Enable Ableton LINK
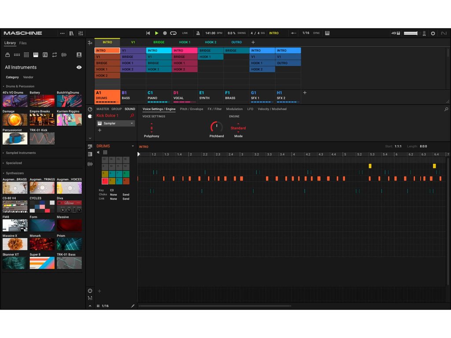 tap(185, 33)
